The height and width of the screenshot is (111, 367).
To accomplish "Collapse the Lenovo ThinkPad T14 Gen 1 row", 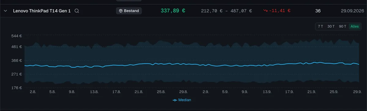I will tap(6, 11).
